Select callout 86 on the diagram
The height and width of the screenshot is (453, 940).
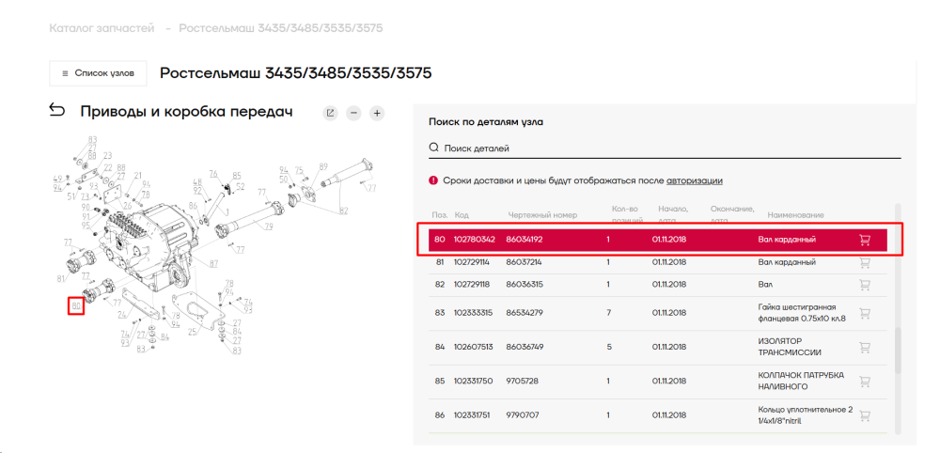point(193,206)
